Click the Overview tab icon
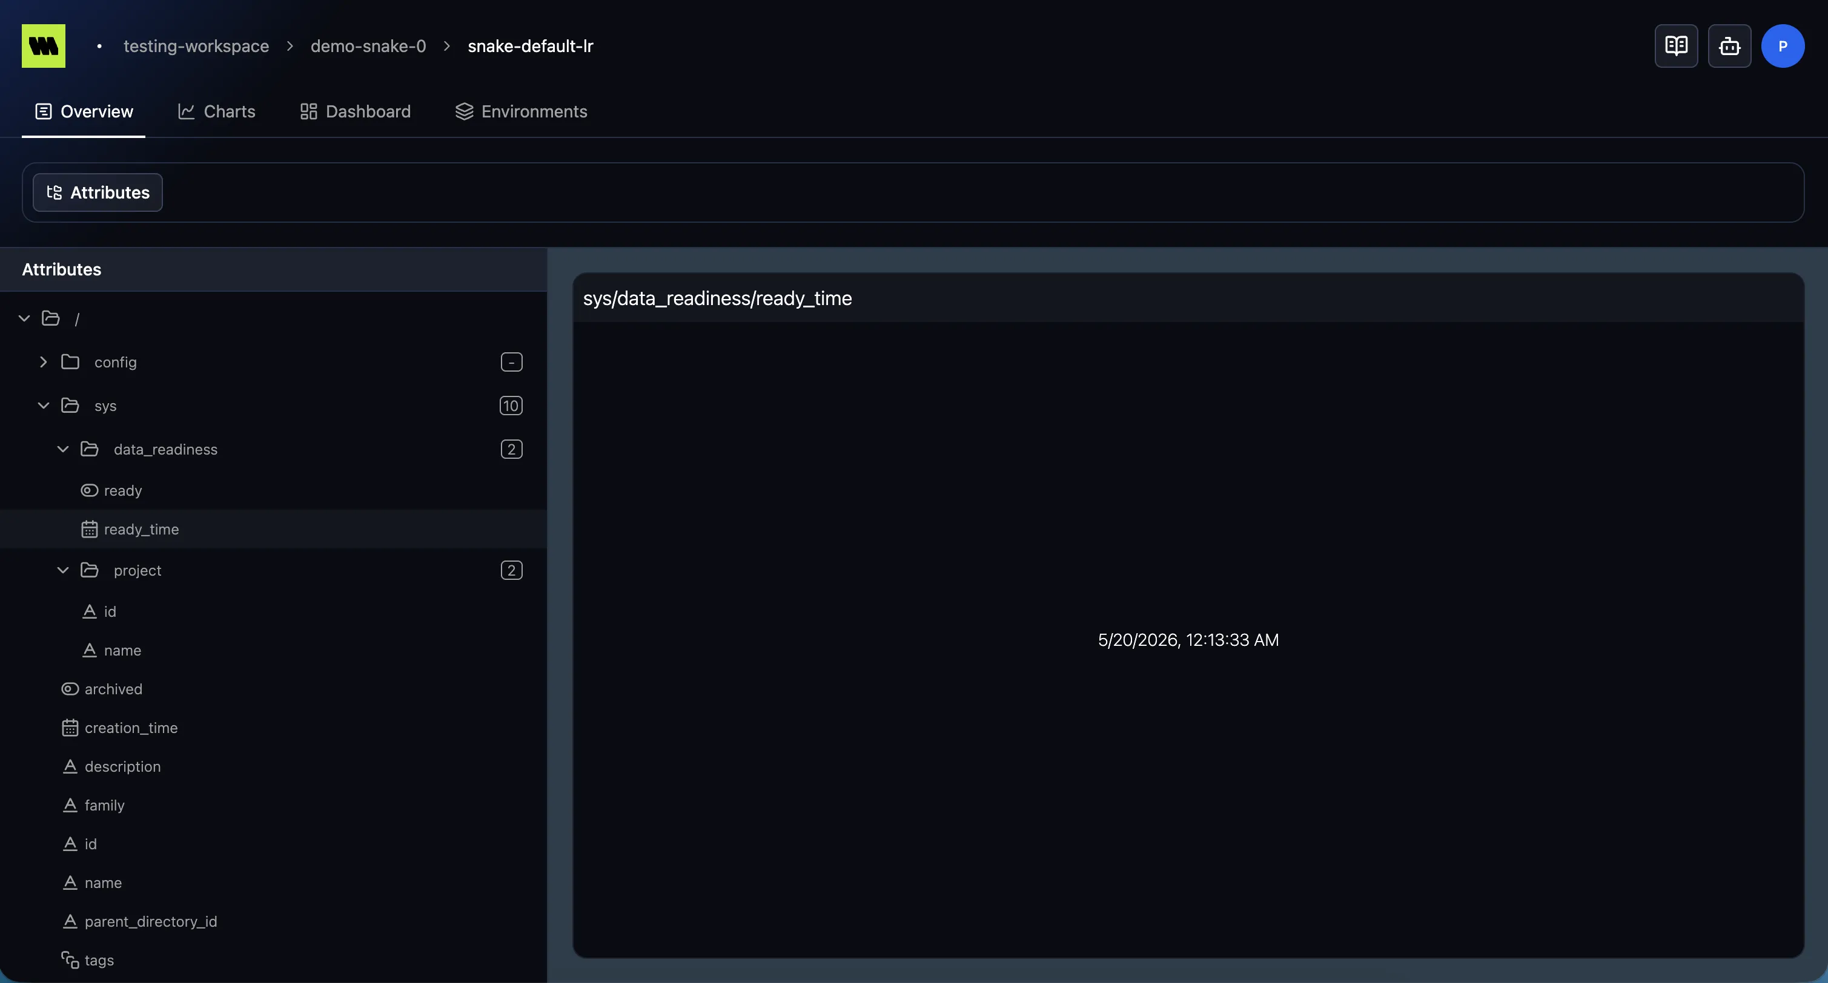The image size is (1828, 983). (x=43, y=111)
